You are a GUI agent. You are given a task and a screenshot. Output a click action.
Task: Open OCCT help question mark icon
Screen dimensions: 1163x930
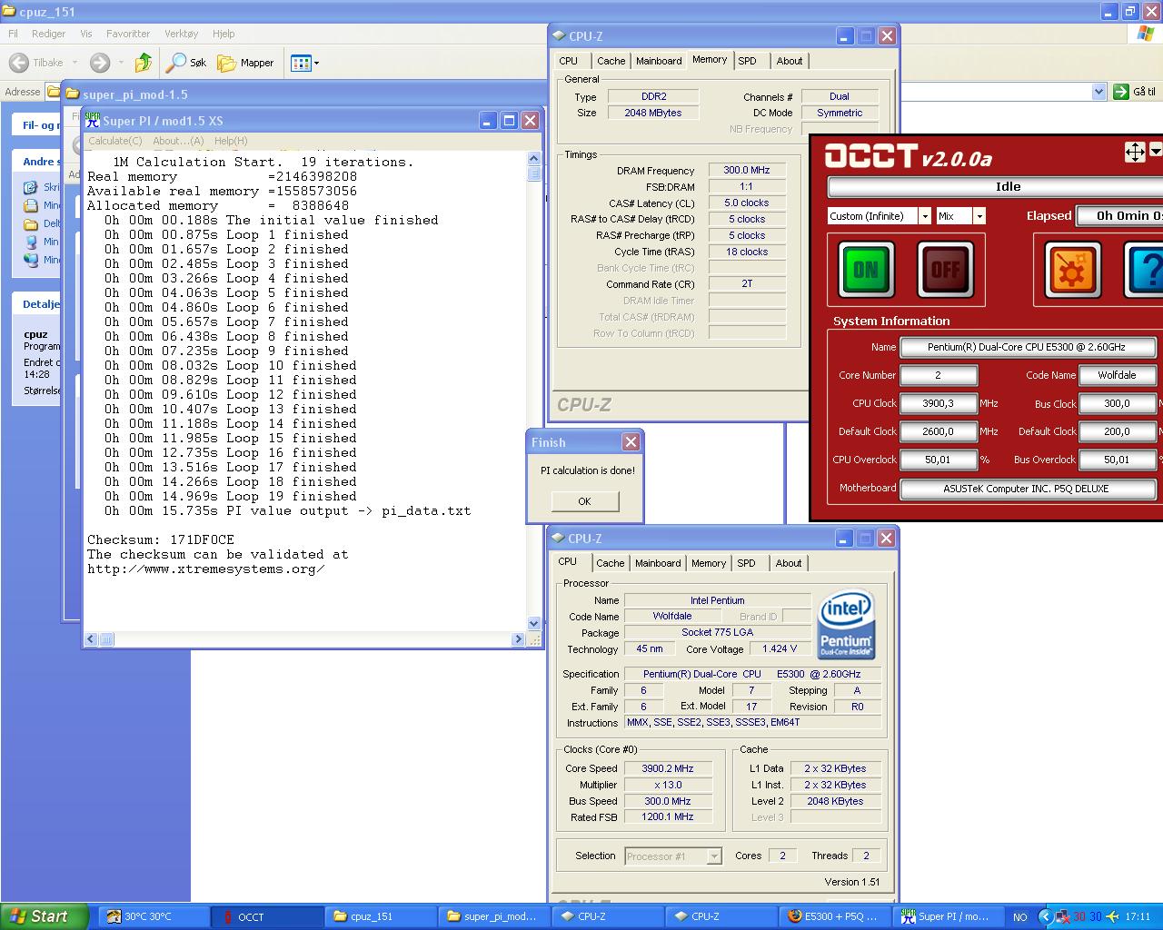coord(1145,270)
